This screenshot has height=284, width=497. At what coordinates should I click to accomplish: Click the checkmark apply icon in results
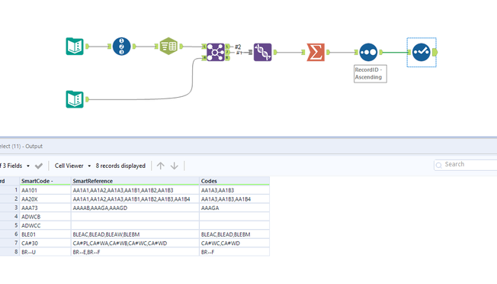[39, 166]
